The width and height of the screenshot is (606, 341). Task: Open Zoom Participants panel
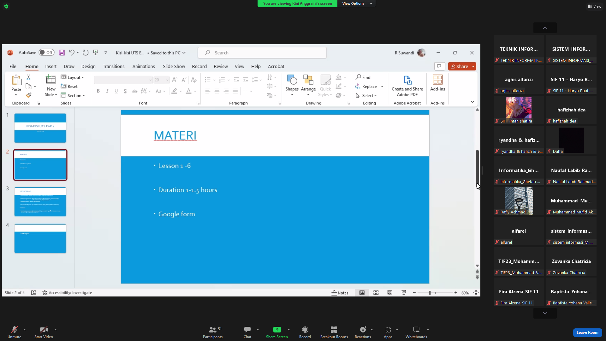[213, 332]
